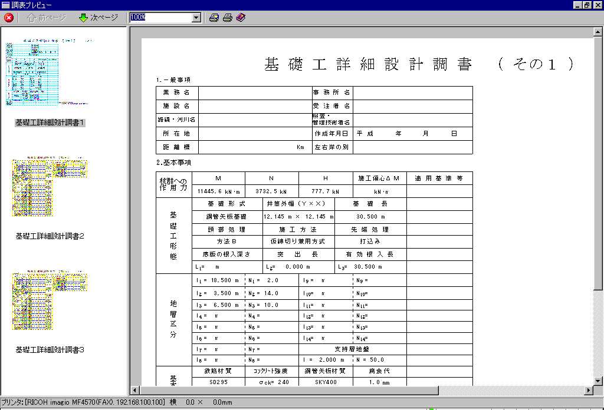Screen dimensions: 604x410
Task: Select thumbnail of 基礎工詳細設計調書1
Action: click(49, 71)
